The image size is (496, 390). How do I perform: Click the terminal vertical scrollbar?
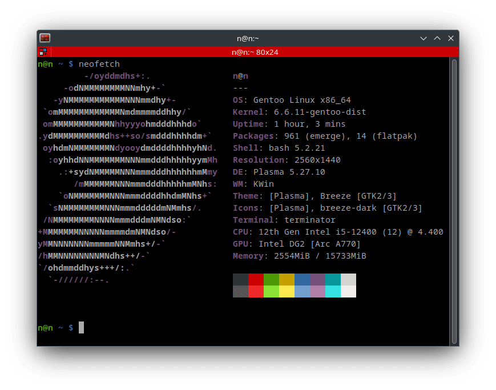(454, 202)
